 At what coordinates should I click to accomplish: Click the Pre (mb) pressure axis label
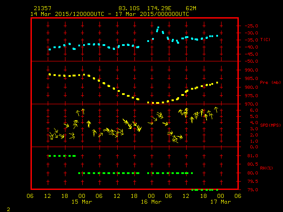point(270,83)
